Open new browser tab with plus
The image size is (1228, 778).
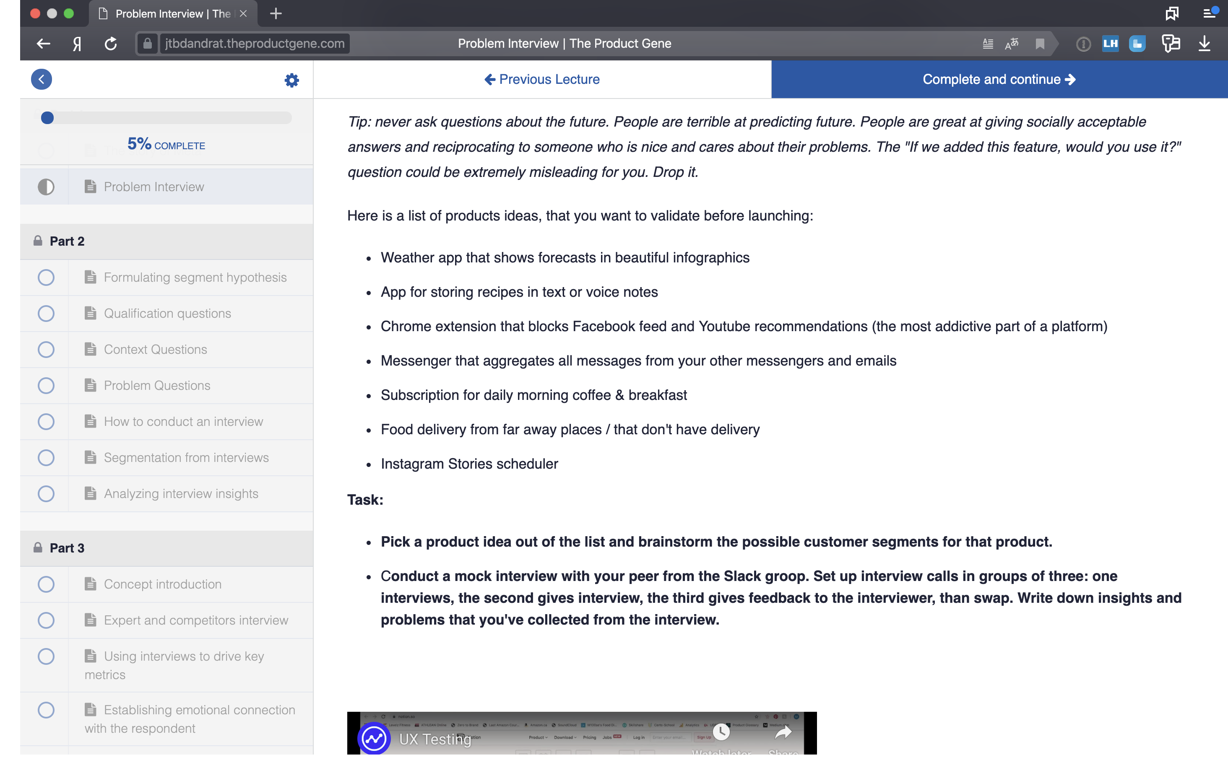pyautogui.click(x=276, y=14)
